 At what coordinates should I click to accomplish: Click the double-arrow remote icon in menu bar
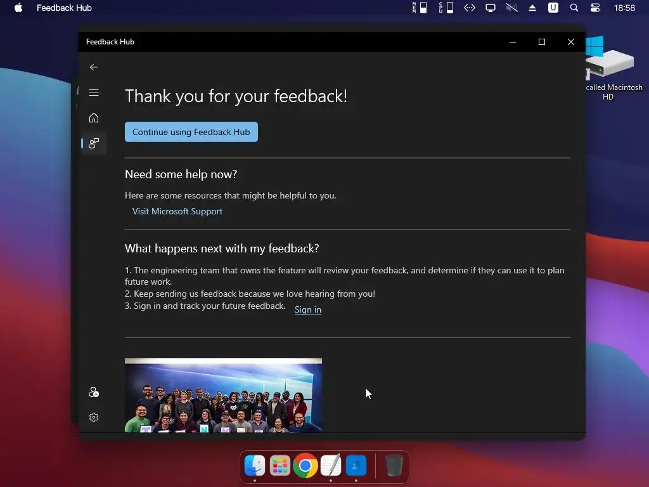(x=470, y=8)
